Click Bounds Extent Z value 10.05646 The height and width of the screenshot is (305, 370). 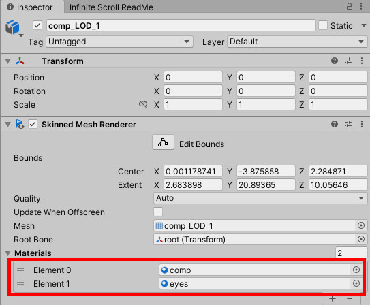338,184
